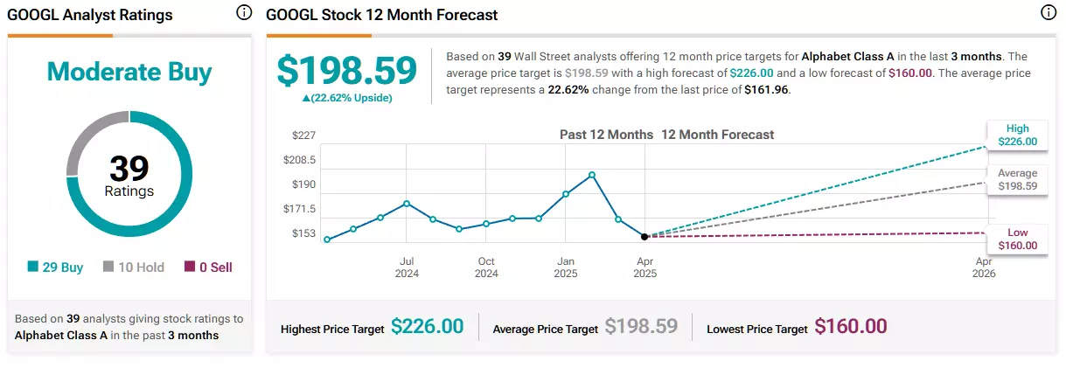The image size is (1066, 368).
Task: Click the teal Buy legend square
Action: (33, 267)
